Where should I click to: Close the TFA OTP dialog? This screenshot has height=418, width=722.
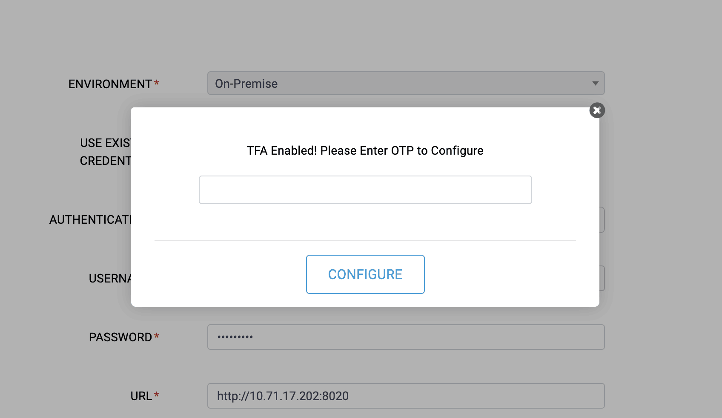tap(597, 110)
